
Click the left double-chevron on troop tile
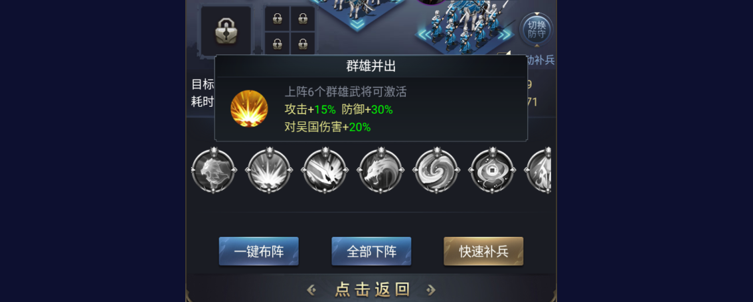424,35
